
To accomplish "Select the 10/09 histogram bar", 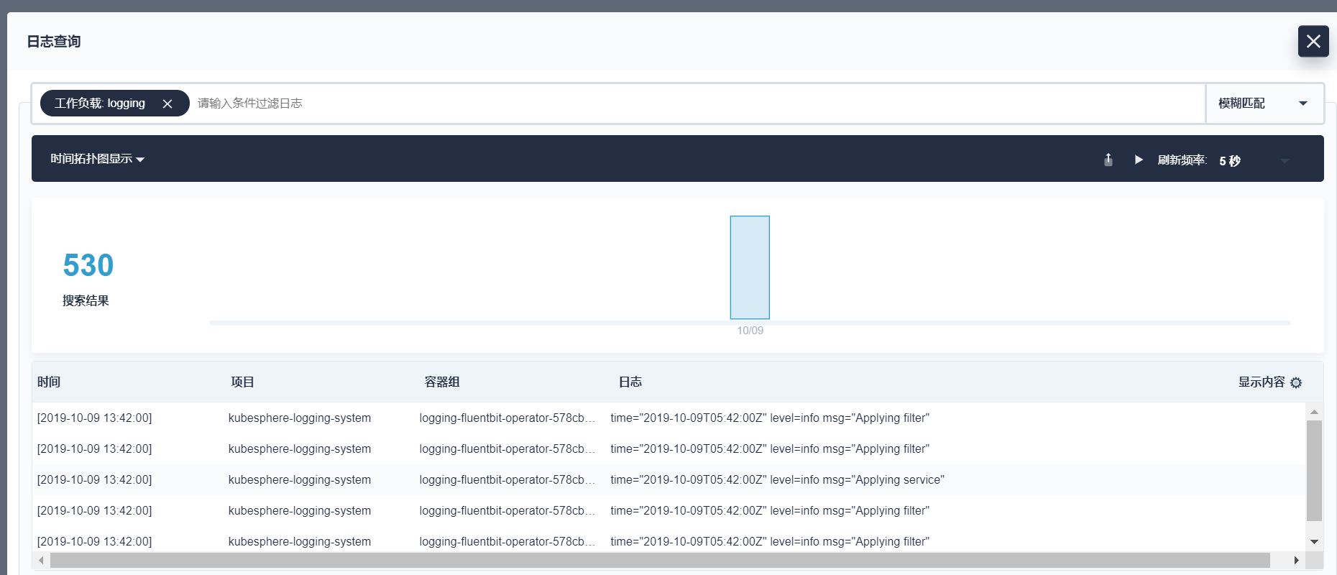I will (750, 267).
